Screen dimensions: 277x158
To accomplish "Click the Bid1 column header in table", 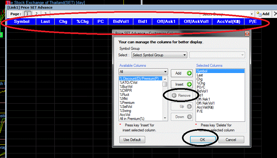I will click(x=142, y=22).
